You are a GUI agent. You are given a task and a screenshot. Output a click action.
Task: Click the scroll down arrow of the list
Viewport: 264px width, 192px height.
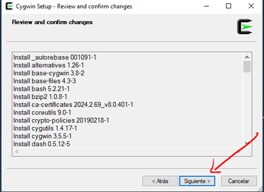247,143
